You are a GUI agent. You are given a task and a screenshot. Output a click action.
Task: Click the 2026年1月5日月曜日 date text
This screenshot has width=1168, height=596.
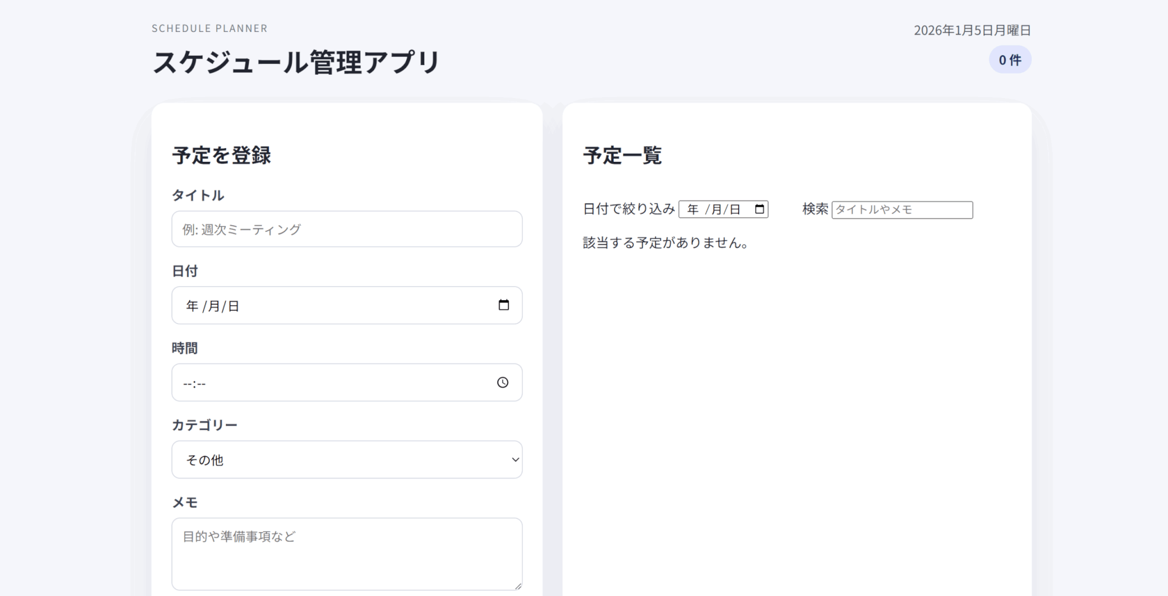coord(972,30)
